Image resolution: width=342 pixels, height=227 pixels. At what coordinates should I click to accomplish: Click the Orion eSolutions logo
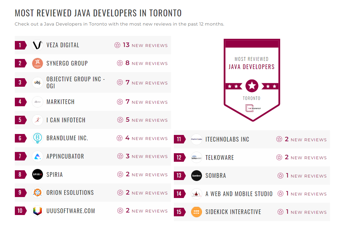coord(37,193)
